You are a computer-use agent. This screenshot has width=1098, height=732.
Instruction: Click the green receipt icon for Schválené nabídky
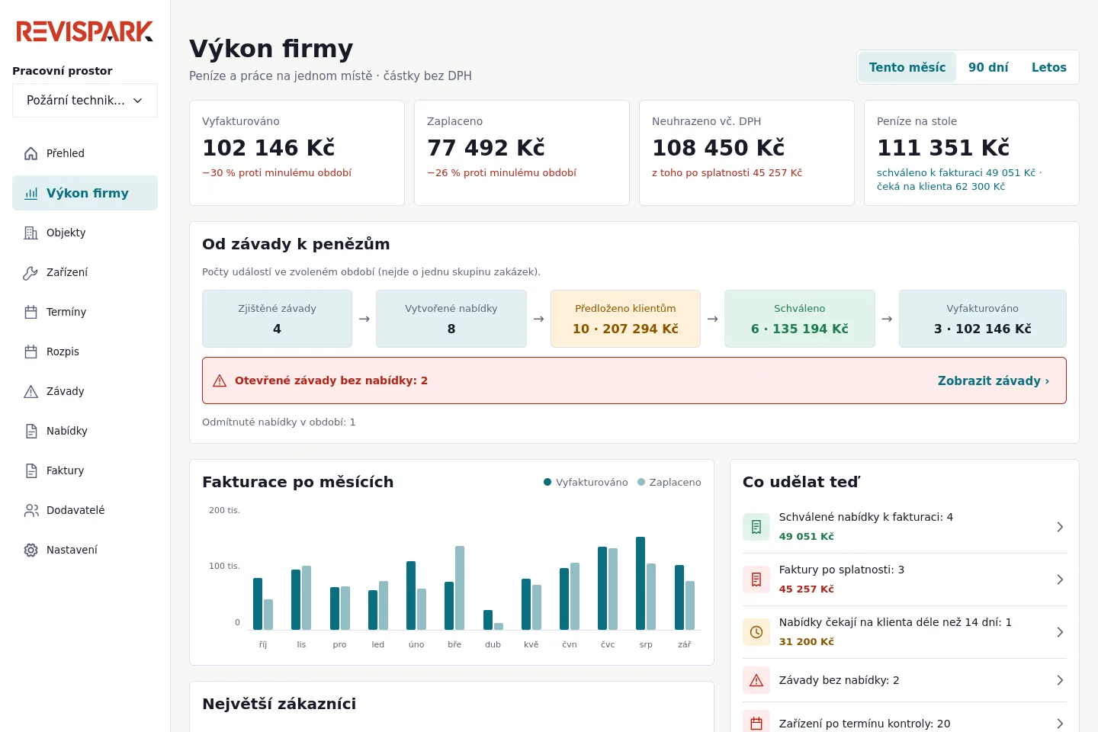pos(756,527)
